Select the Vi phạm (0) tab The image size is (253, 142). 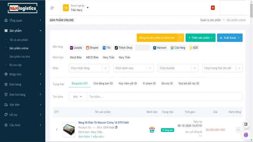[x=149, y=83]
